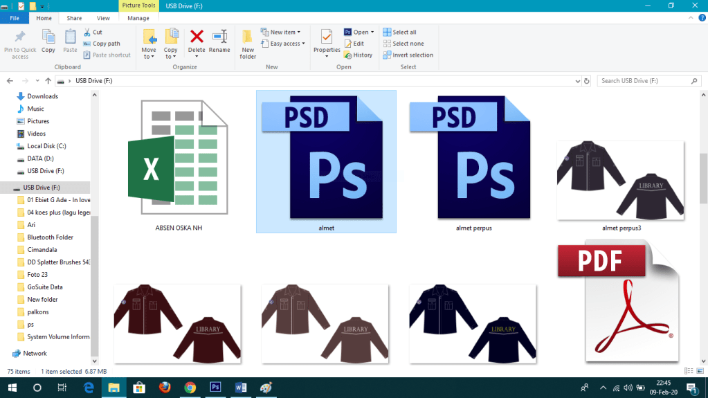The image size is (708, 398).
Task: Click Invert selection button
Action: [412, 55]
